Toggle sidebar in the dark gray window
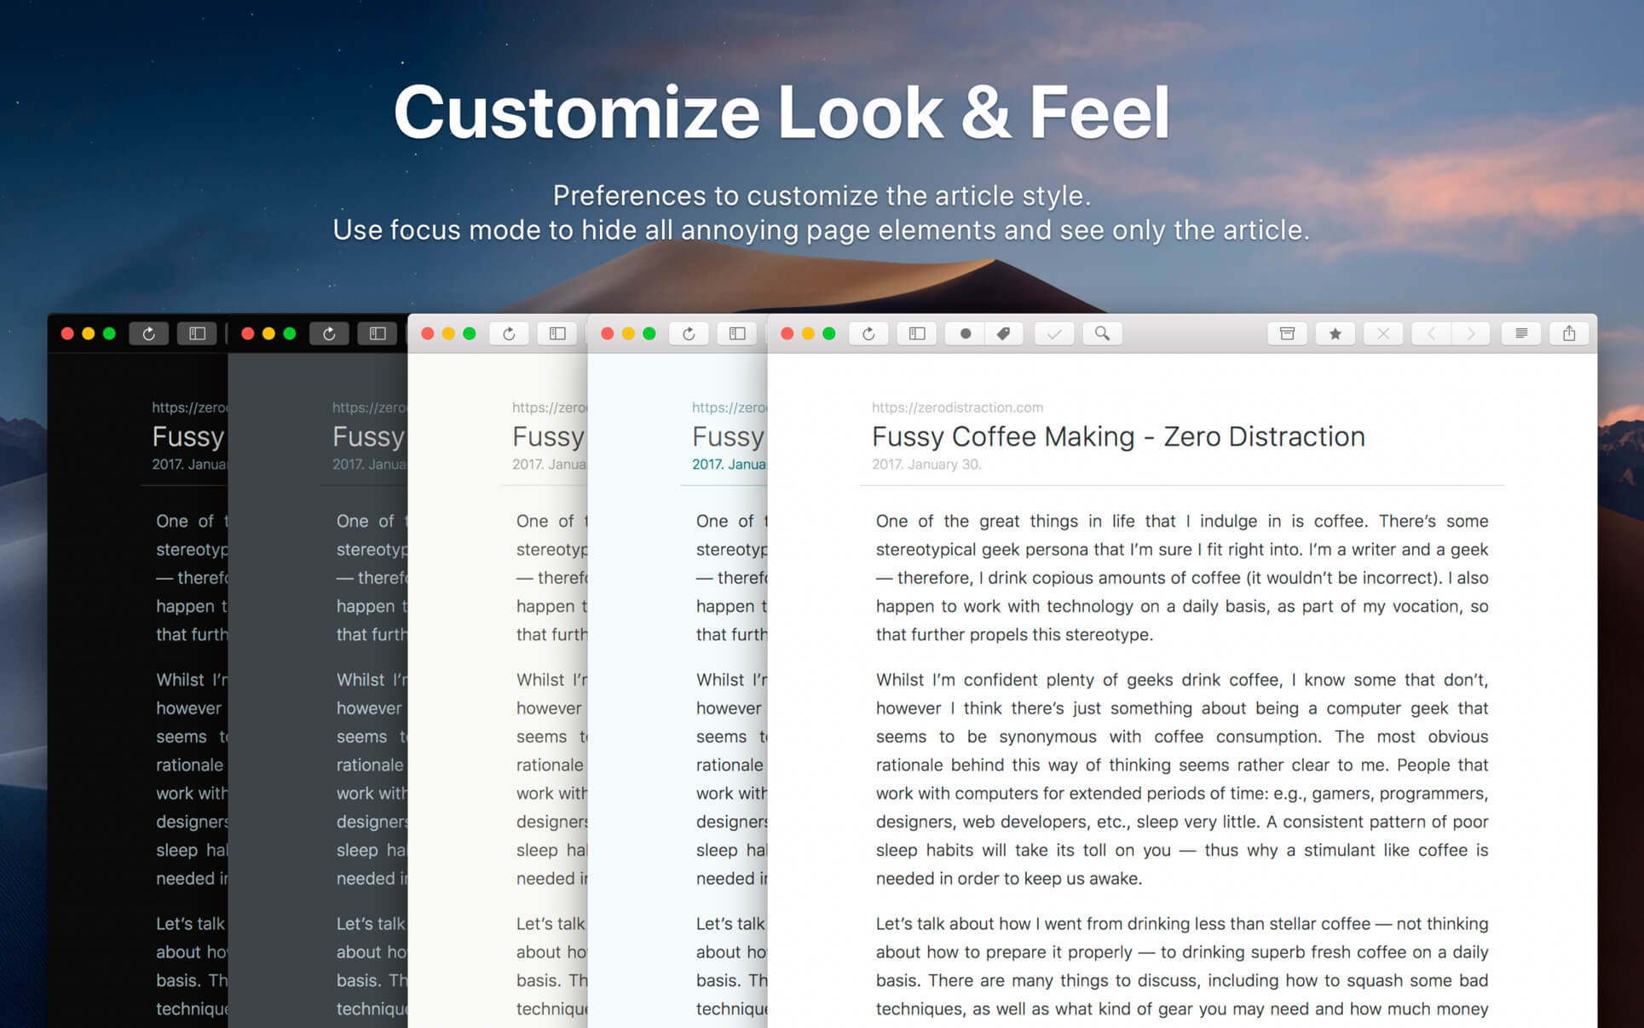The width and height of the screenshot is (1644, 1028). (x=378, y=333)
